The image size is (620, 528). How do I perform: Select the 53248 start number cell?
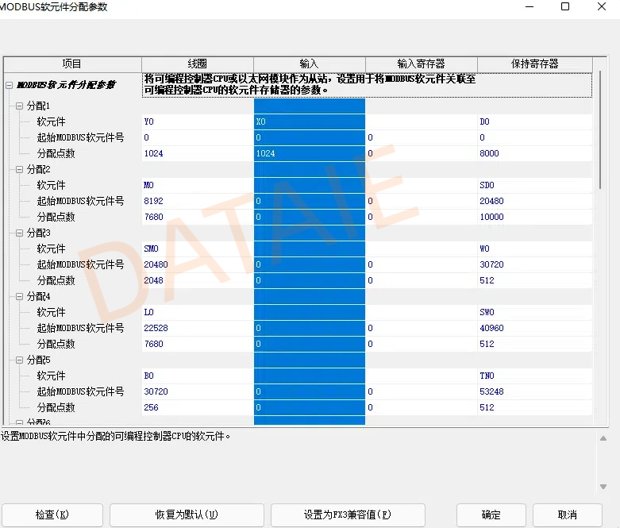coord(535,391)
